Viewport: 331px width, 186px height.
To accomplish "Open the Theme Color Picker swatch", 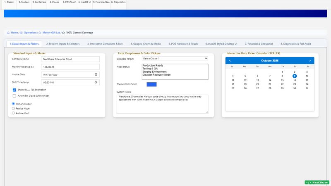I will (151, 84).
